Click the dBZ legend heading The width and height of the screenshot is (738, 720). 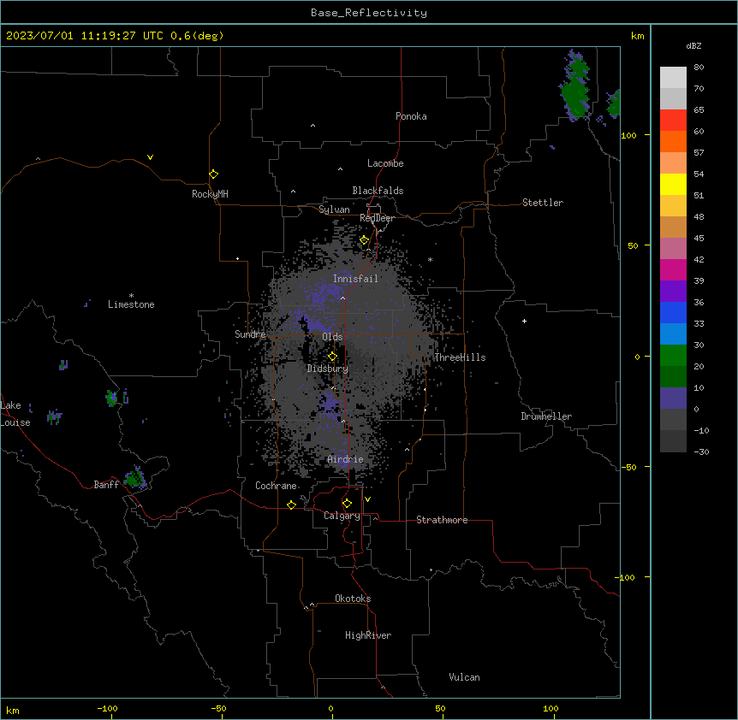693,45
